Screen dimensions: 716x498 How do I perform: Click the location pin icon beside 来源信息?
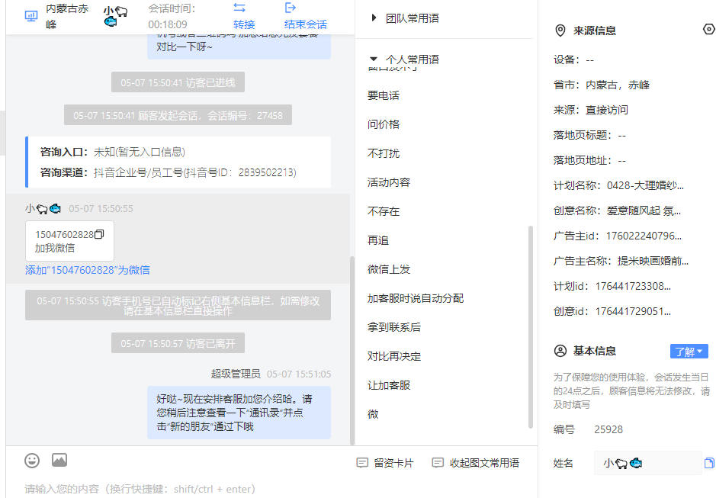(560, 31)
